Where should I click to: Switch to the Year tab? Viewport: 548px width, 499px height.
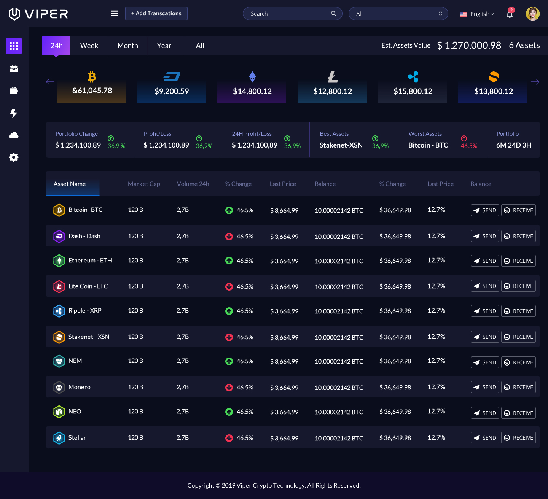point(164,46)
